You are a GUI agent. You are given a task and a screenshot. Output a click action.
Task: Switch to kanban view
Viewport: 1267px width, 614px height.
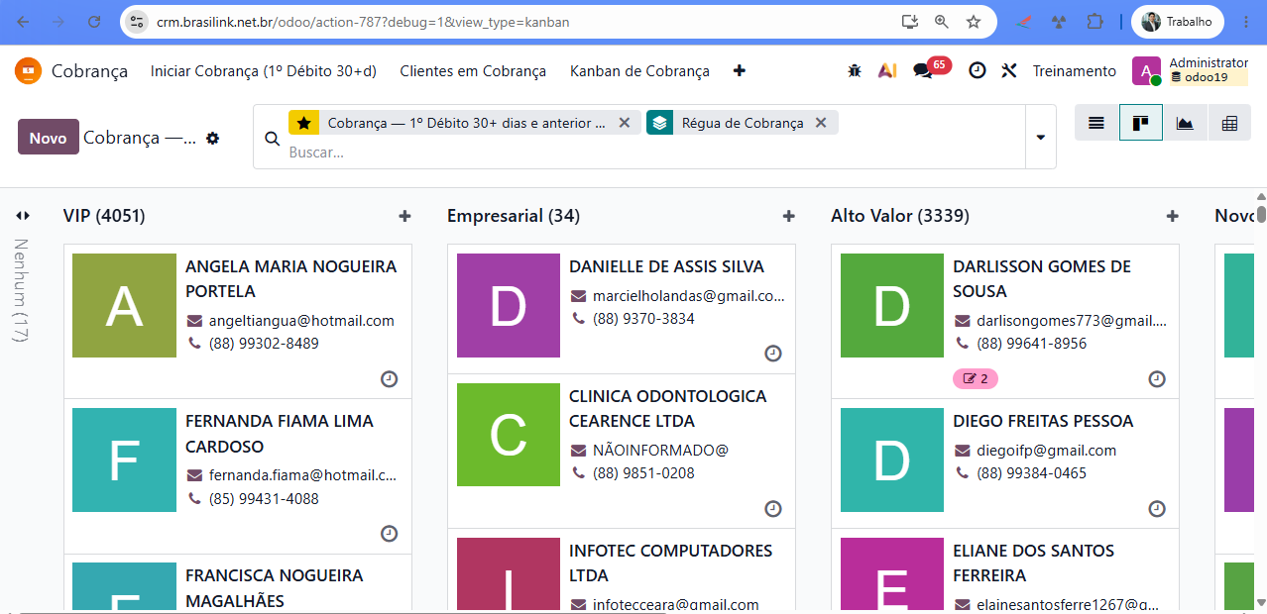(x=1140, y=123)
